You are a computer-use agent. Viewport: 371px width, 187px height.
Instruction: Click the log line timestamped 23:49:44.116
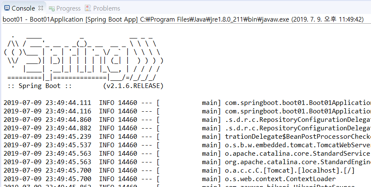pyautogui.click(x=187, y=111)
